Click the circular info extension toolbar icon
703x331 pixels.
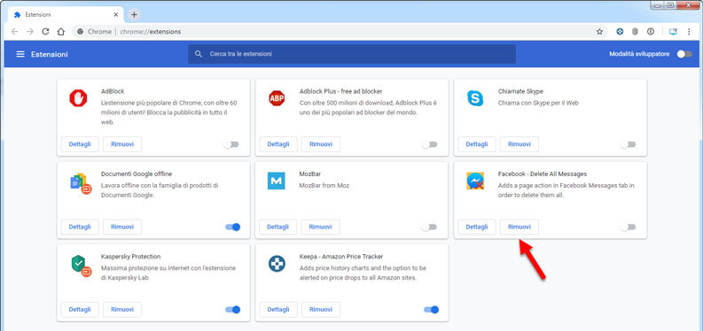(x=651, y=32)
